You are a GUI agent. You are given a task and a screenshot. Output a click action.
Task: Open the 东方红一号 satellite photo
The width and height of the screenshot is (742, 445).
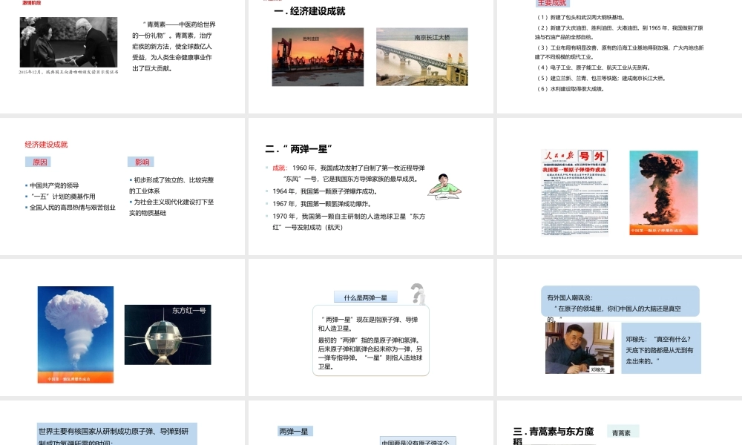click(168, 334)
